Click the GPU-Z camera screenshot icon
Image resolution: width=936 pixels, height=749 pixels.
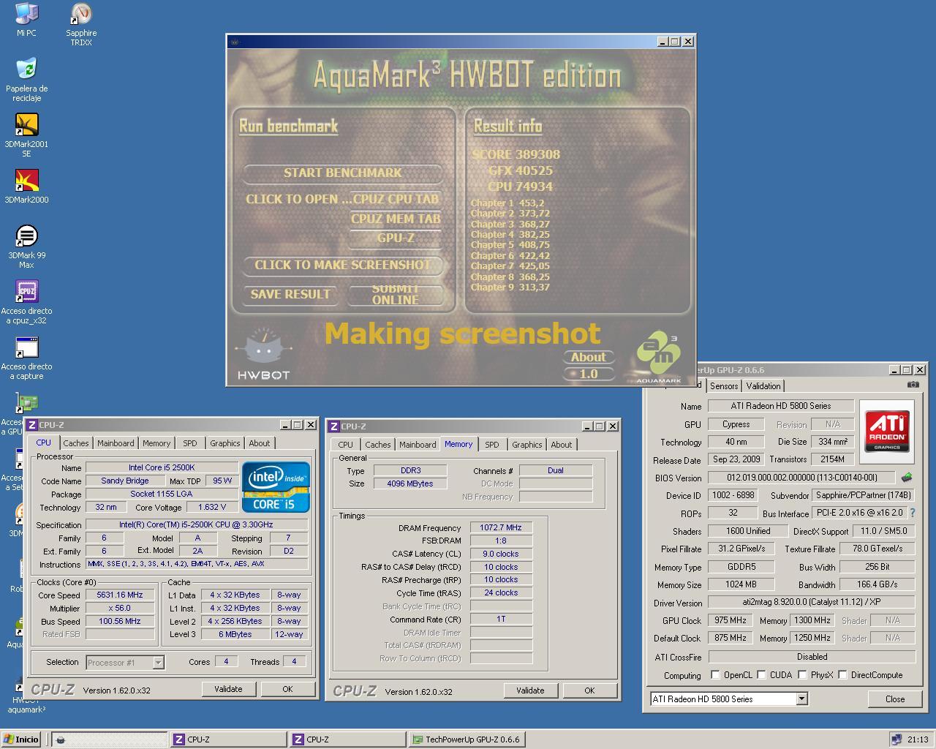[x=913, y=385]
